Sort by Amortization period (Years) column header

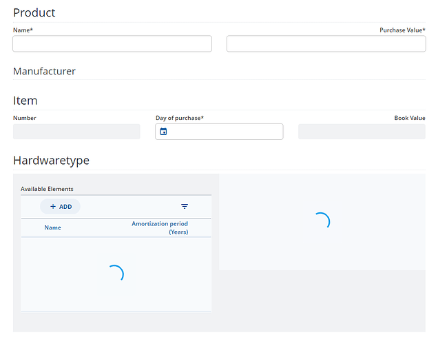(x=160, y=227)
